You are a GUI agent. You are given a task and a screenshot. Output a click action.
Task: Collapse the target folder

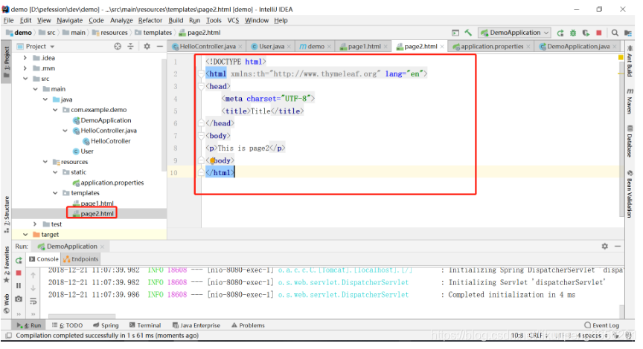click(x=25, y=235)
